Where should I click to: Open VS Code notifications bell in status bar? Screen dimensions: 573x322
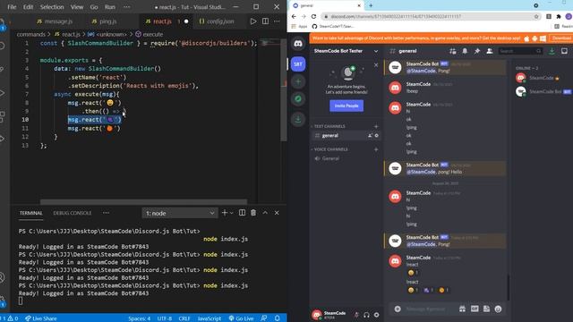278,318
